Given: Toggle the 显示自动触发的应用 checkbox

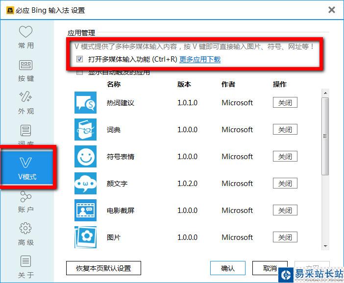Looking at the screenshot, I should [79, 72].
